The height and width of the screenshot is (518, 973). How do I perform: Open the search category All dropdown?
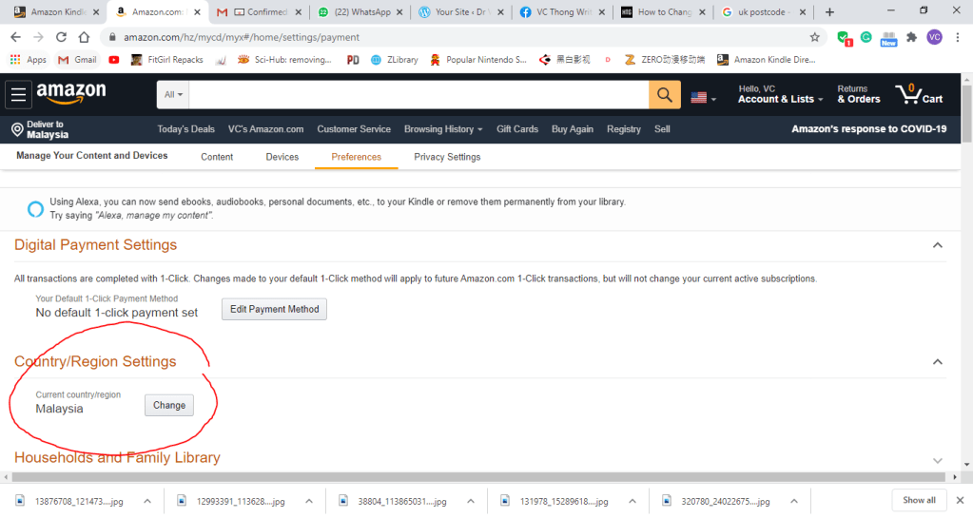(x=173, y=95)
